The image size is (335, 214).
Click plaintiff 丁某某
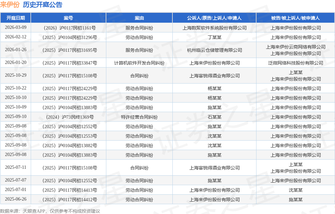coord(215,37)
